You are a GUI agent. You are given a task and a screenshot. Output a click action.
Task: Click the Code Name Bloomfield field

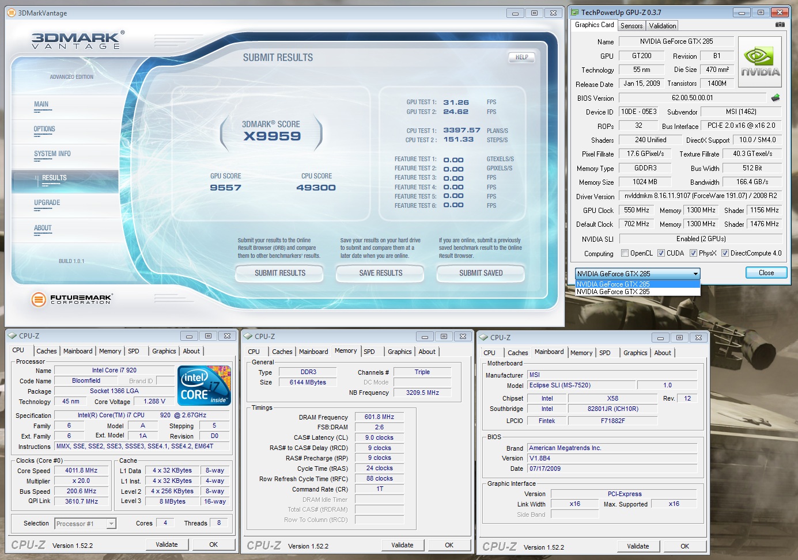[x=86, y=380]
